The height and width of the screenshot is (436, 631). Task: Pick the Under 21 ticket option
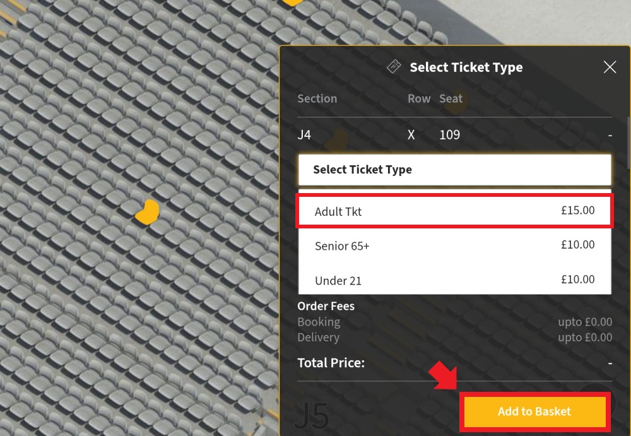click(455, 280)
